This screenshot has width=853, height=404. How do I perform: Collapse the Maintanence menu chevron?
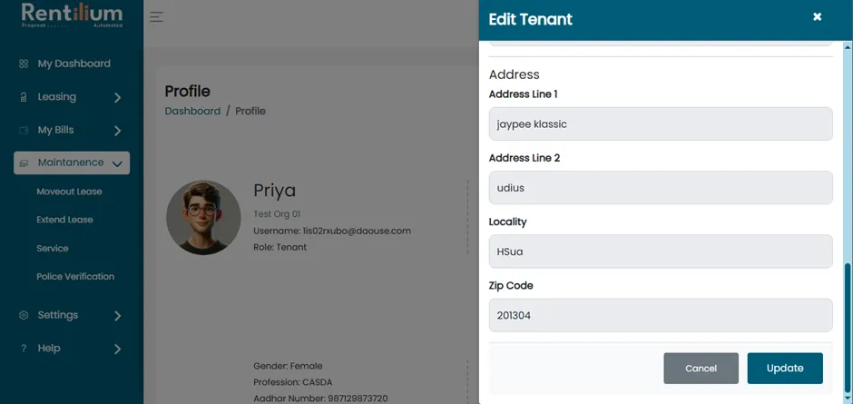tap(117, 163)
